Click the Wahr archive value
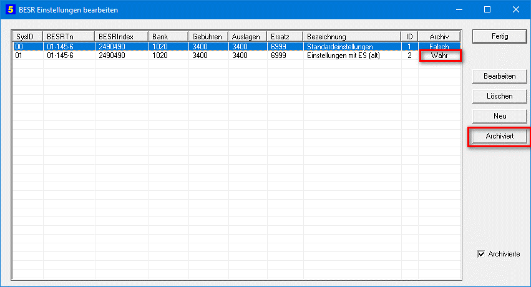Image resolution: width=531 pixels, height=287 pixels. point(439,56)
